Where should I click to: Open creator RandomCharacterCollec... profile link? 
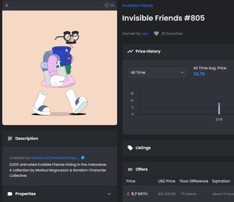click(x=55, y=158)
